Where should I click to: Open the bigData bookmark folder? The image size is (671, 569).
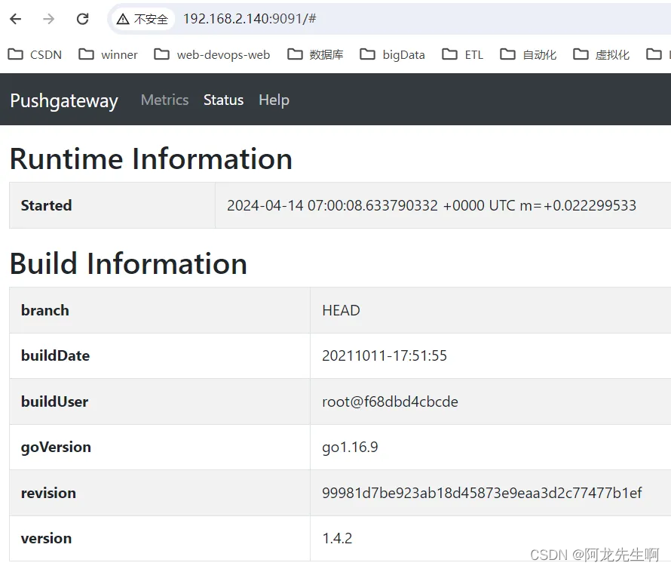(392, 54)
